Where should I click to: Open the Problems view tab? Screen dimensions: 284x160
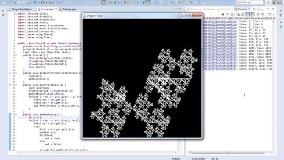tap(194, 9)
